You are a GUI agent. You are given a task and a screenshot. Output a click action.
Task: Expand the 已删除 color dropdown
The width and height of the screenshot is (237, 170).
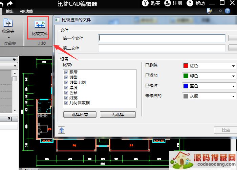(233, 66)
